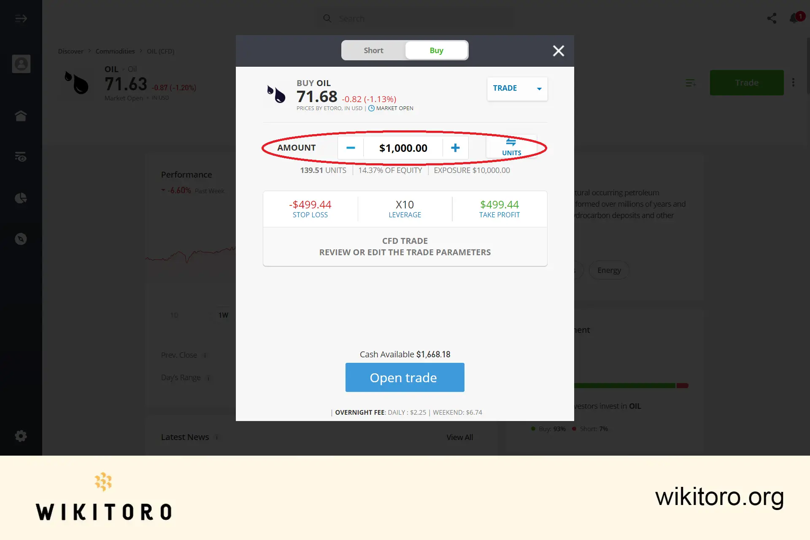
Task: Switch to Buy tab
Action: [x=436, y=50]
